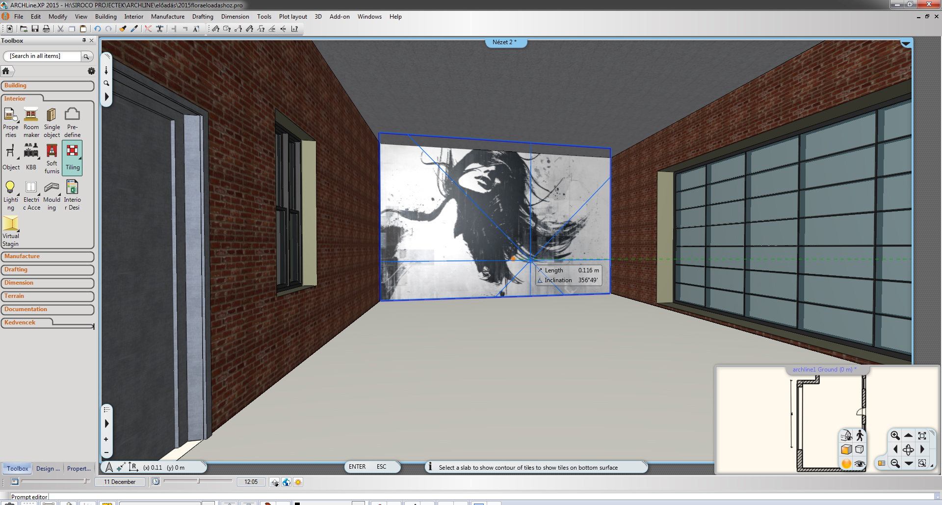Viewport: 942px width, 505px height.
Task: Click the New project star icon
Action: click(x=9, y=29)
